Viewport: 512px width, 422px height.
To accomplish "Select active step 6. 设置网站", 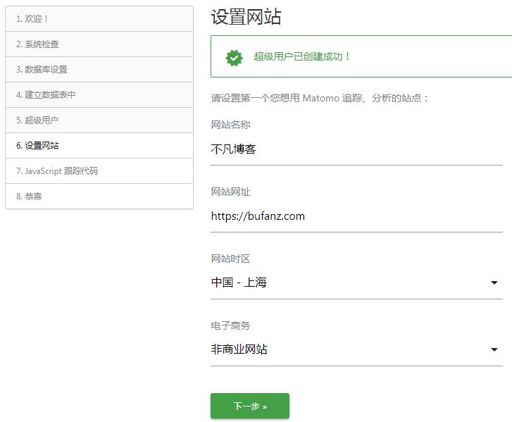I will 99,145.
